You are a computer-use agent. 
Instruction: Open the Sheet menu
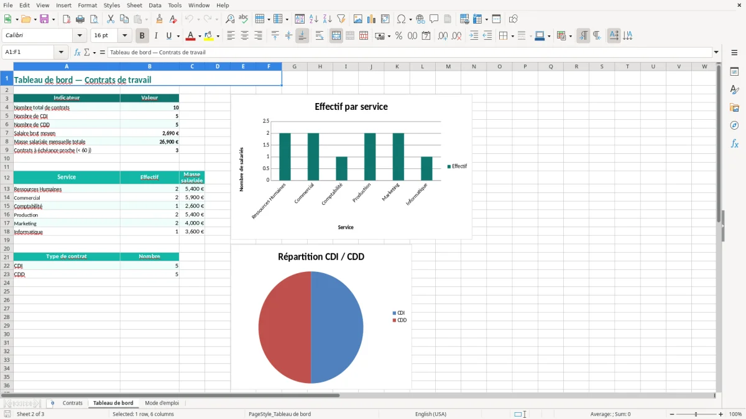(134, 5)
